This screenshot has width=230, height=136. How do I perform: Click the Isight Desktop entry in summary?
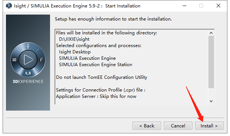point(75,52)
